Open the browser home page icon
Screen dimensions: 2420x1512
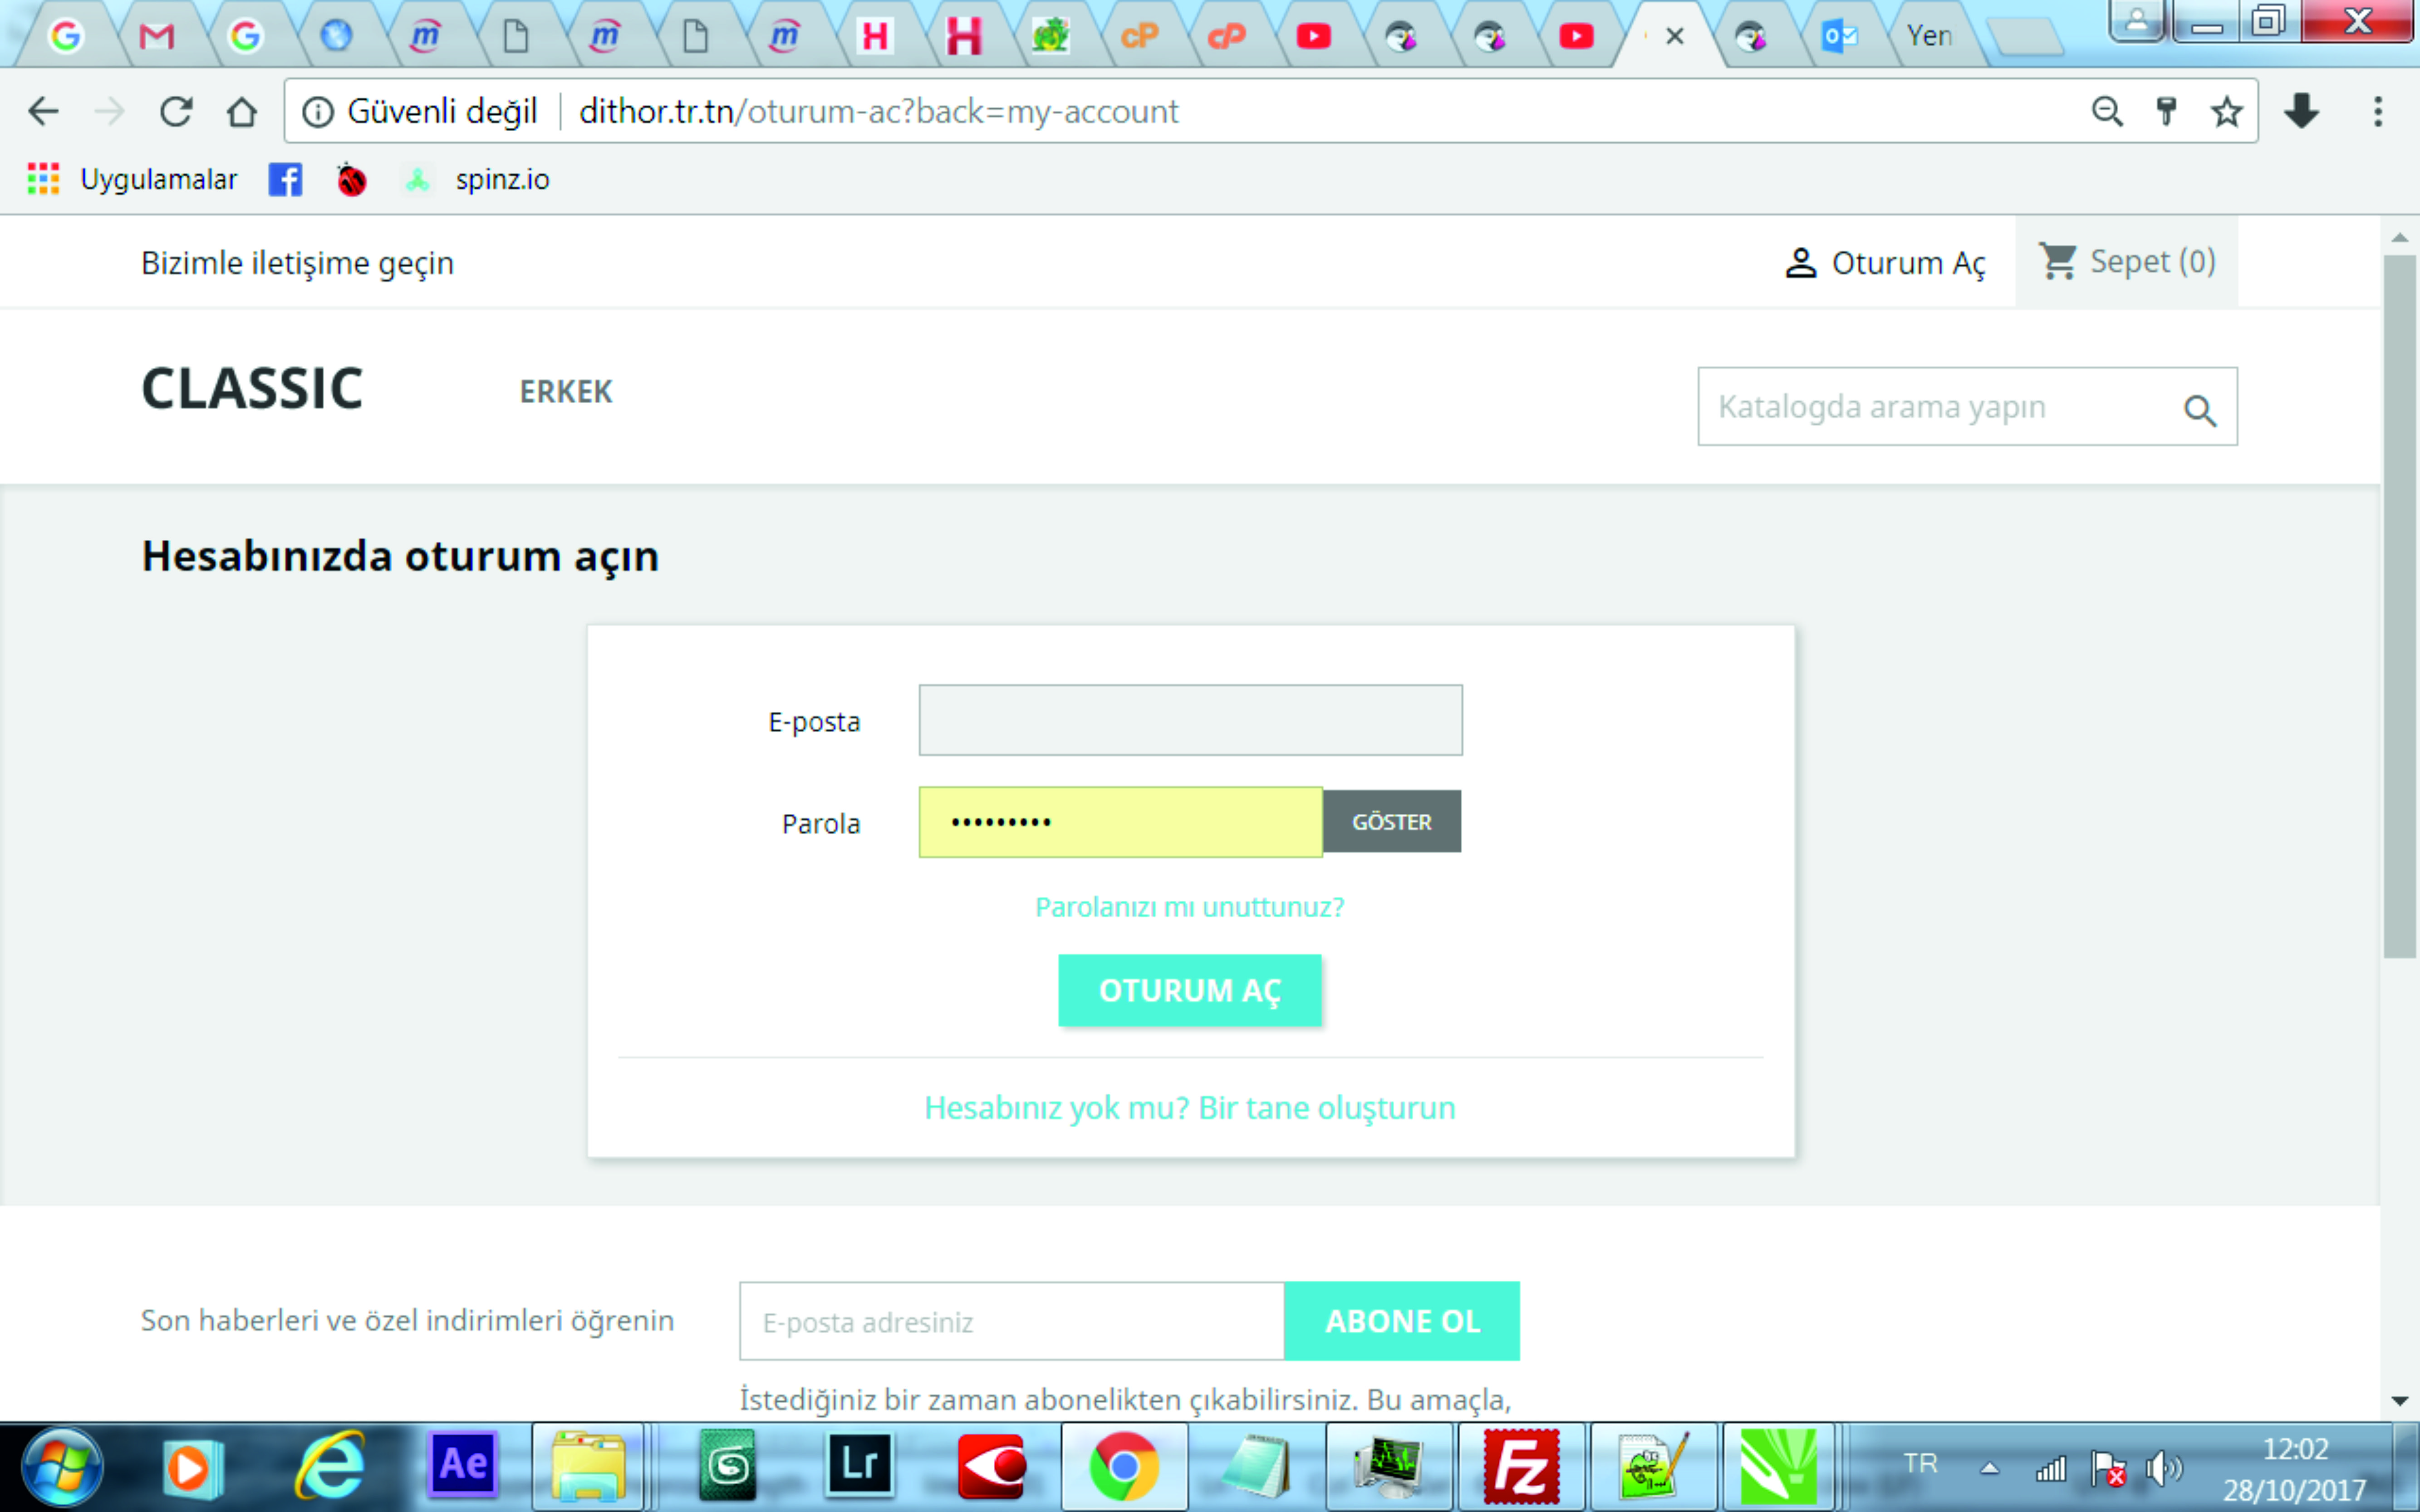241,111
